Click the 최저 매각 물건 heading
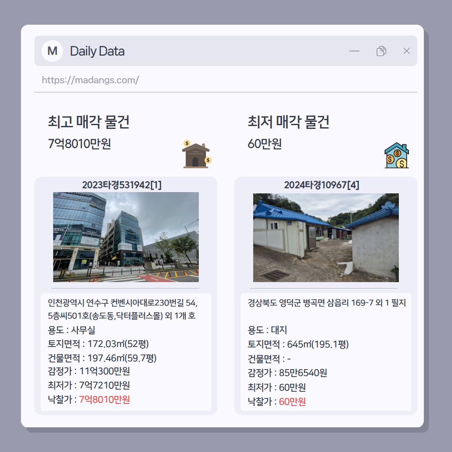 click(x=288, y=122)
